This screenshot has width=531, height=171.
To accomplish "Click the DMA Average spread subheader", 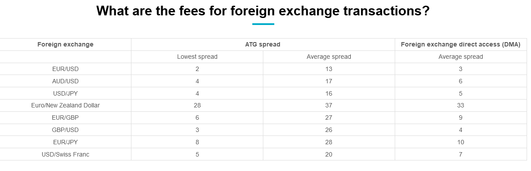I will pyautogui.click(x=461, y=57).
